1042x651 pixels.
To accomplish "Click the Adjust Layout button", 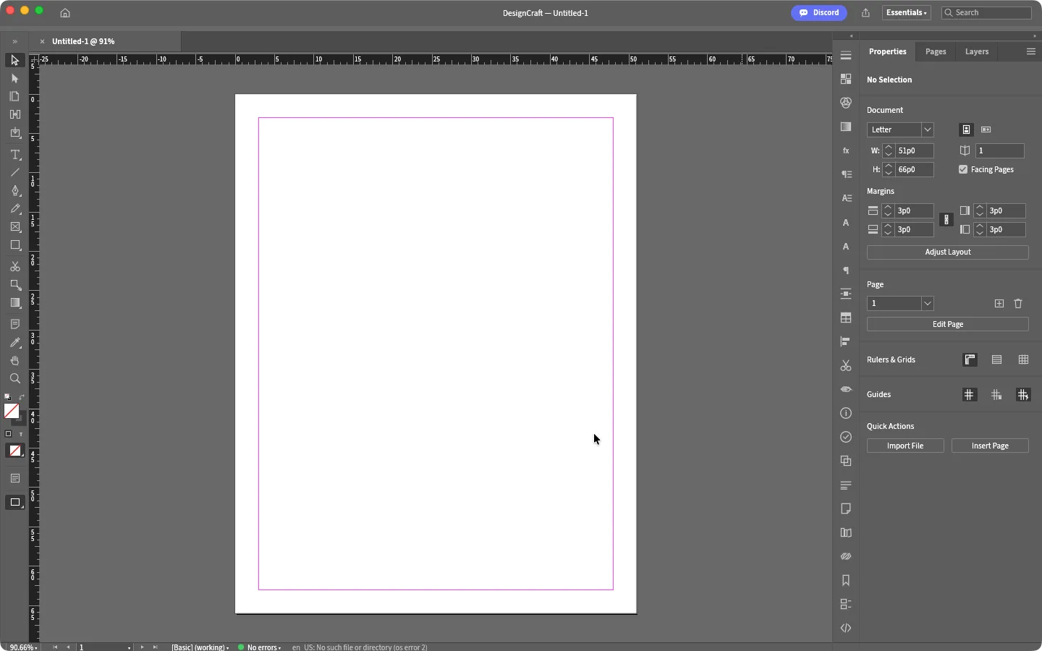I will coord(948,252).
